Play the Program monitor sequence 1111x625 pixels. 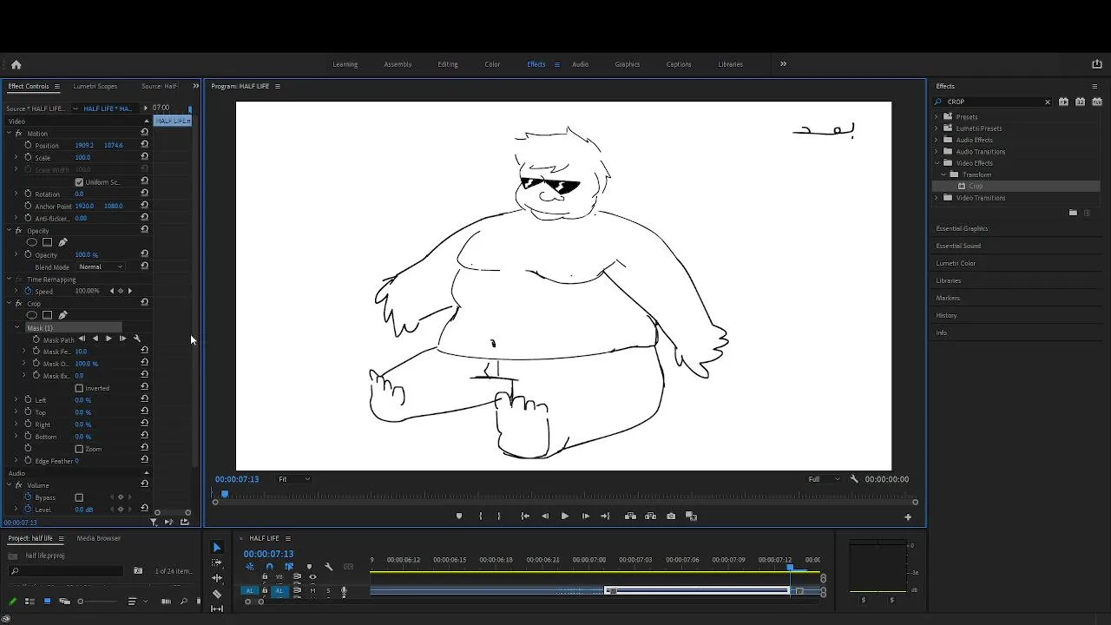tap(564, 516)
